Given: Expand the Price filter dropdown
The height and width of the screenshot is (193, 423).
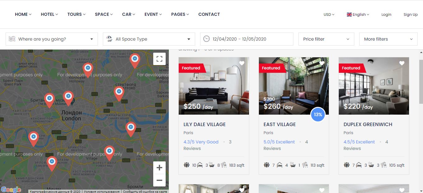Looking at the screenshot, I should tap(326, 39).
